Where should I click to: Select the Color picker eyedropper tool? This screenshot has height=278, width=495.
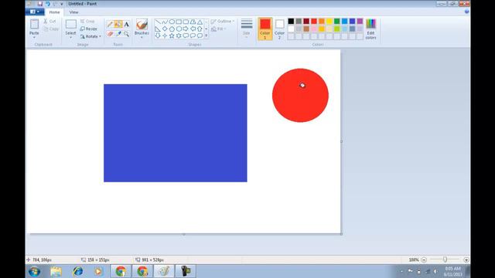pos(118,34)
